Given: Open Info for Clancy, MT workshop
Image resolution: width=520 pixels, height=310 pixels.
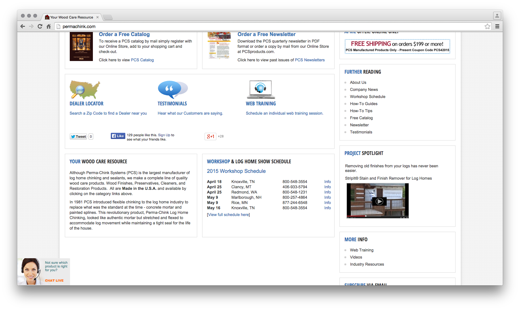Looking at the screenshot, I should click(x=327, y=187).
